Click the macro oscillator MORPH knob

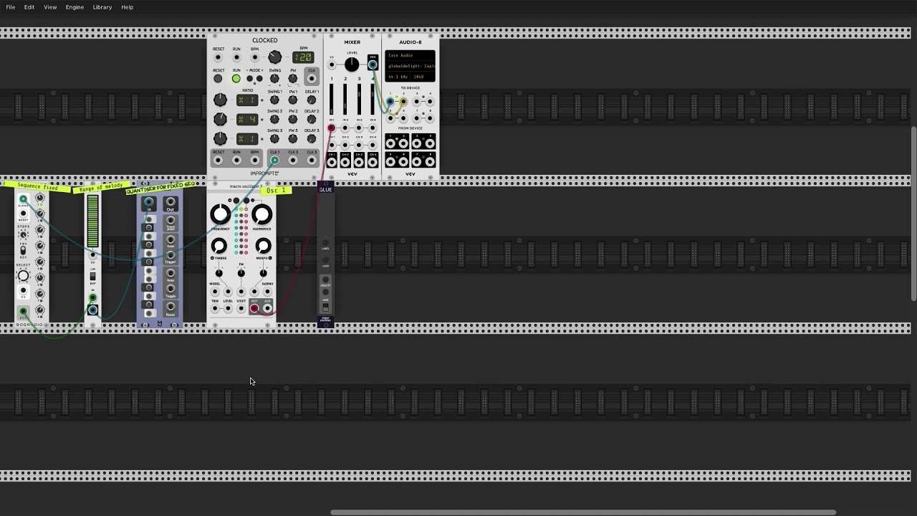263,246
